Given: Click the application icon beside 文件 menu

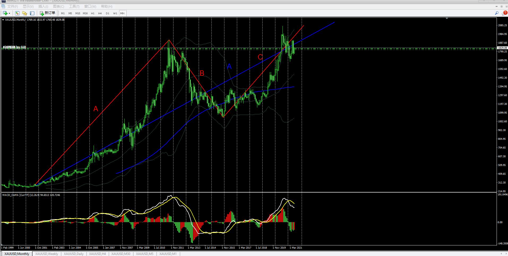Looking at the screenshot, I should [3, 6].
